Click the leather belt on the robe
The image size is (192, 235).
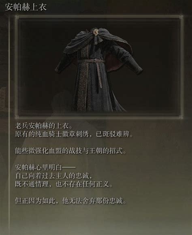pyautogui.click(x=90, y=61)
